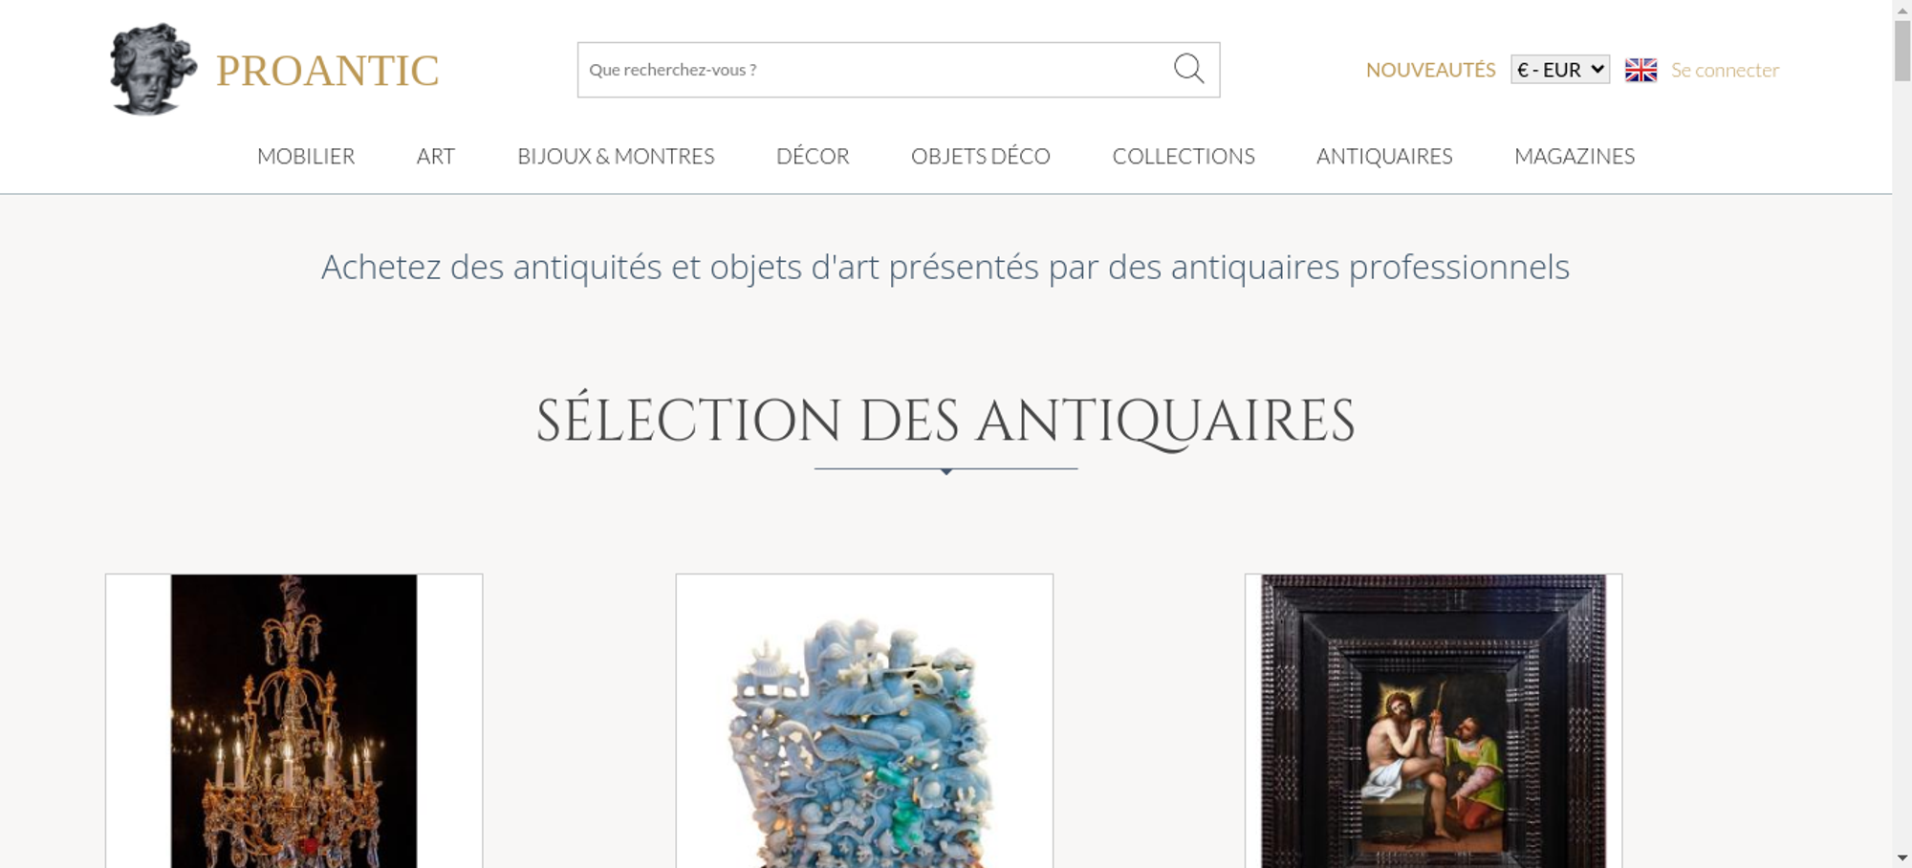Open the MOBILIER menu
The width and height of the screenshot is (1912, 868).
coord(306,156)
